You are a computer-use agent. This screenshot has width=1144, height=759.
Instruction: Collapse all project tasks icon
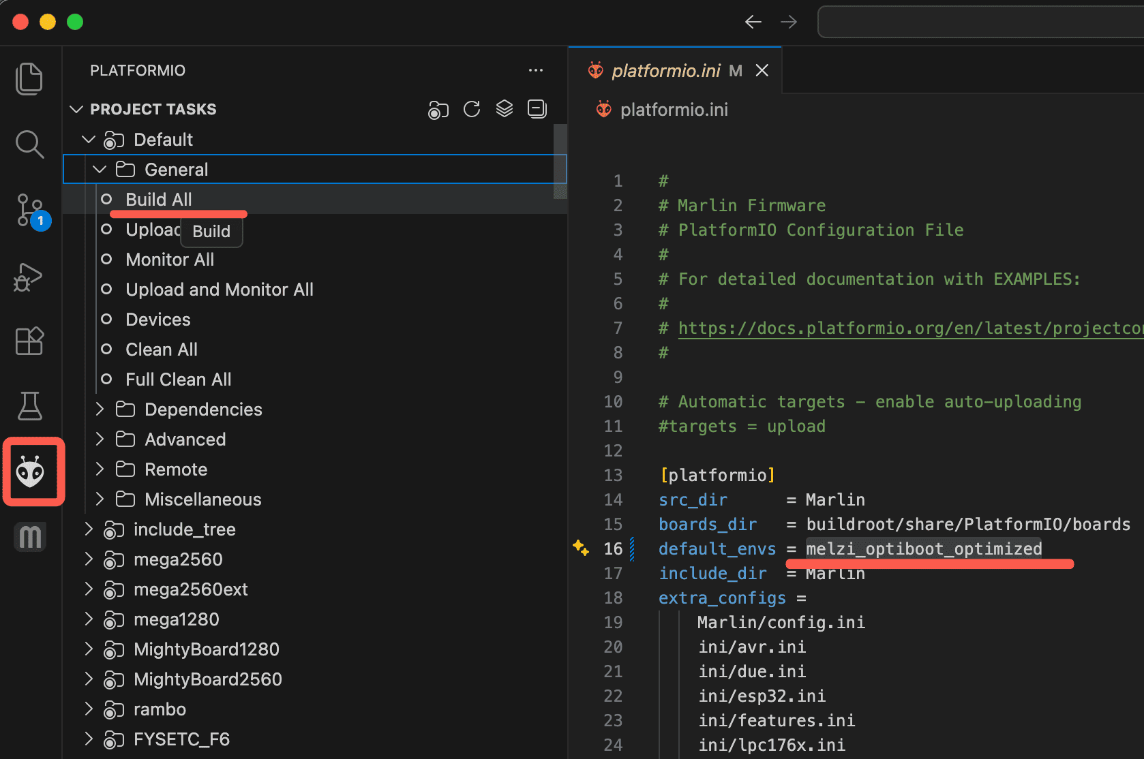click(x=537, y=109)
